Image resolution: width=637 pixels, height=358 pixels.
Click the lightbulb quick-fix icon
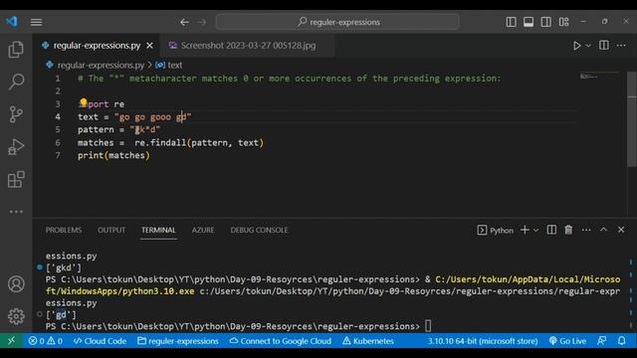(84, 102)
